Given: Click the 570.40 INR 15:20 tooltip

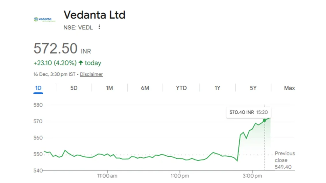Looking at the screenshot, I should click(x=248, y=112).
